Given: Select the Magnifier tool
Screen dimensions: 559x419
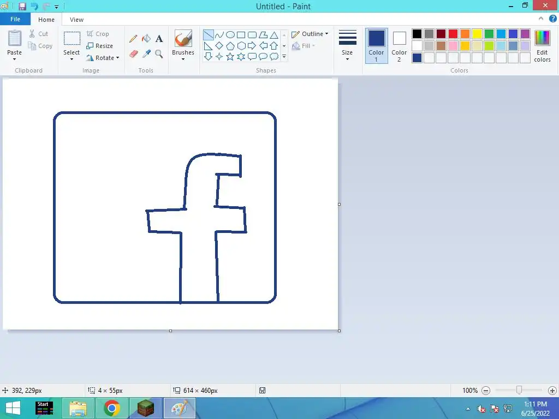Looking at the screenshot, I should pos(159,54).
